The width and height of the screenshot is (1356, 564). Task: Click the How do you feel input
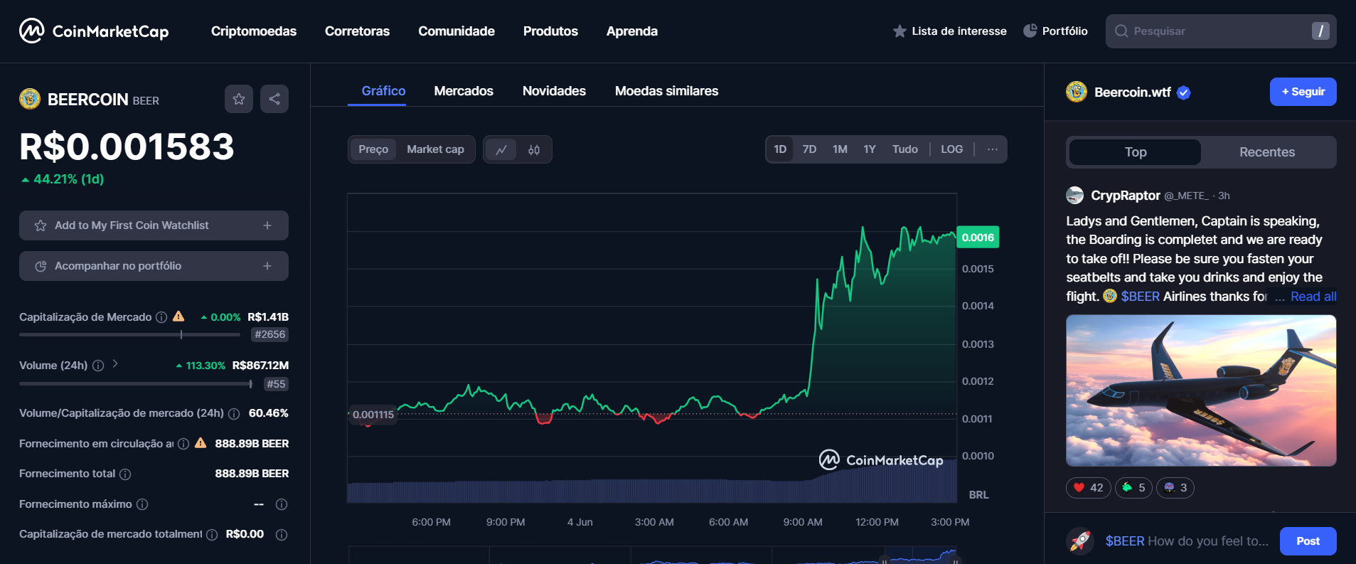click(1187, 541)
